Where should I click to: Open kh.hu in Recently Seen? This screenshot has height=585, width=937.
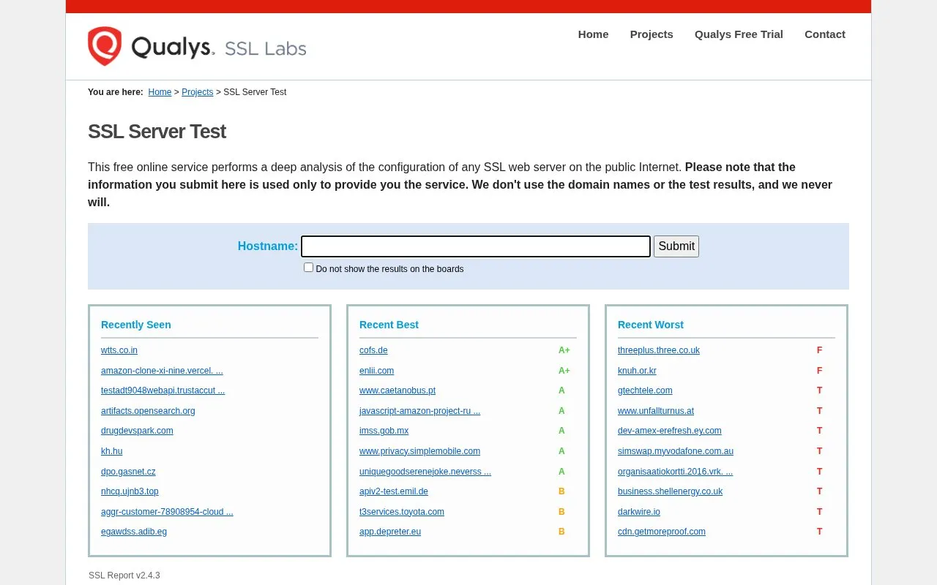tap(111, 451)
